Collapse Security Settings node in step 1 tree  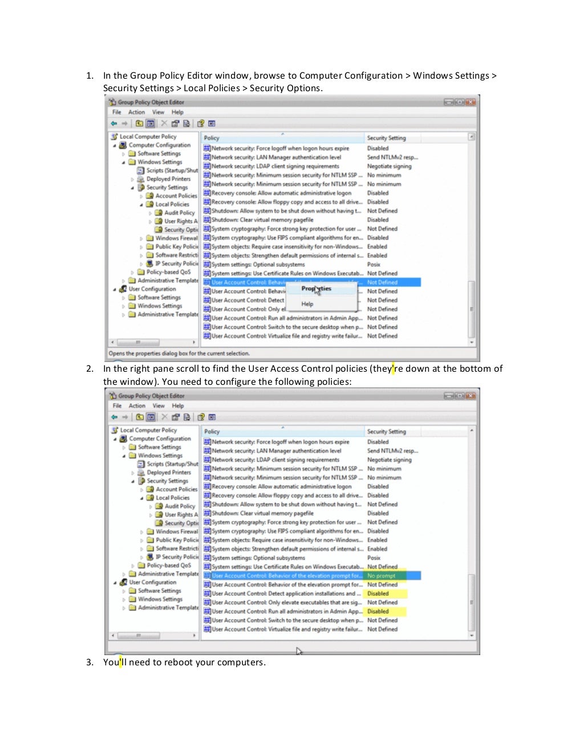[x=133, y=188]
